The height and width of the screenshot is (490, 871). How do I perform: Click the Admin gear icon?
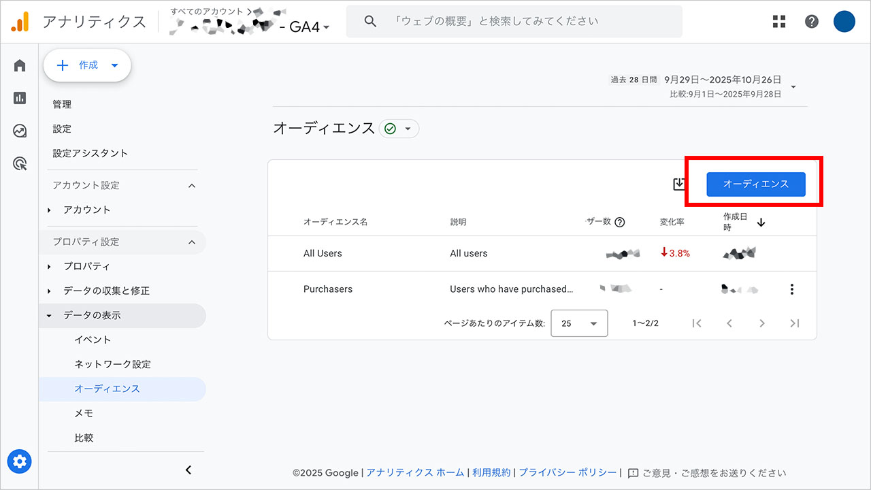pyautogui.click(x=19, y=462)
